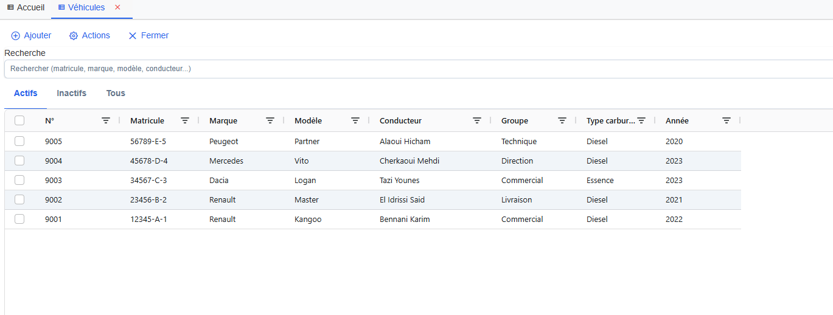Open the Groupe column filter icon
This screenshot has height=315, width=833.
pos(562,120)
